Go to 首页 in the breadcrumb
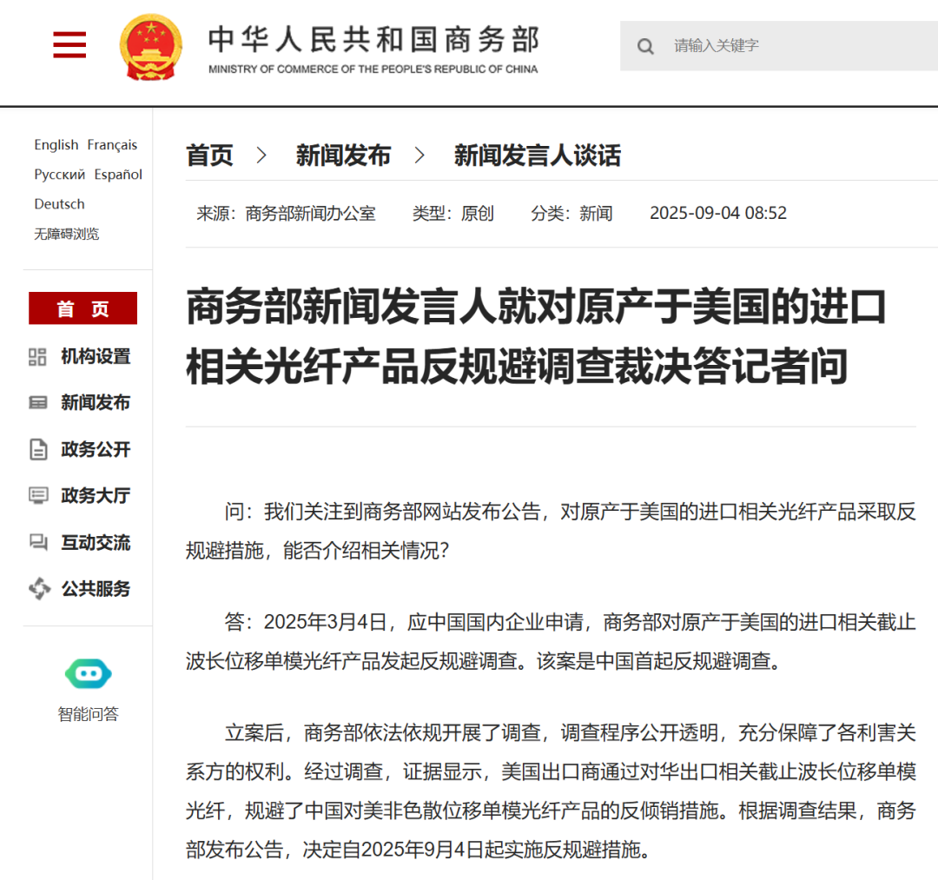Screen dimensions: 938x880 pyautogui.click(x=209, y=156)
